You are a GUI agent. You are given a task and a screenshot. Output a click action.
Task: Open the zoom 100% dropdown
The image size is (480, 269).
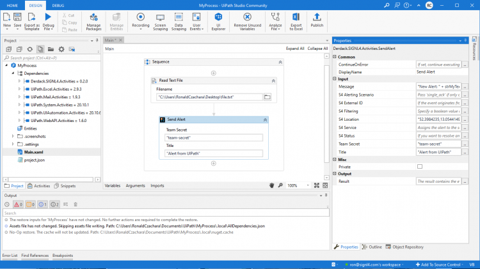click(x=308, y=185)
